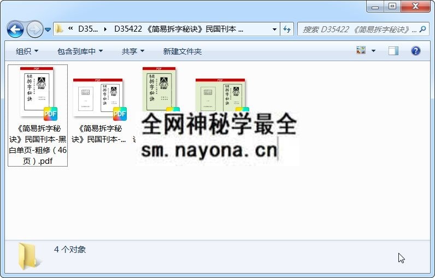Select the second white double-page PDF thumbnail
The height and width of the screenshot is (278, 435).
[x=99, y=99]
